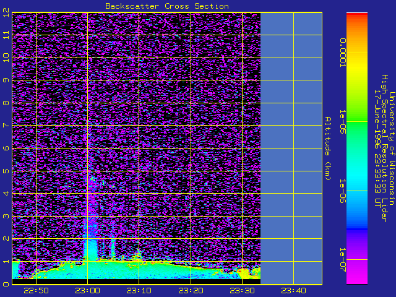Click the altitude label 3 on y-axis

point(6,216)
